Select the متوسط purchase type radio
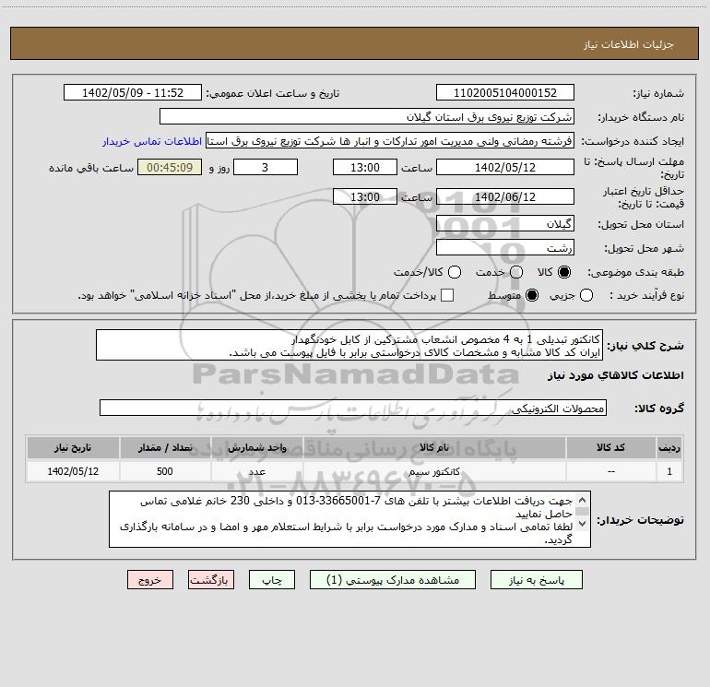Viewport: 710px width, 687px height. pos(532,295)
